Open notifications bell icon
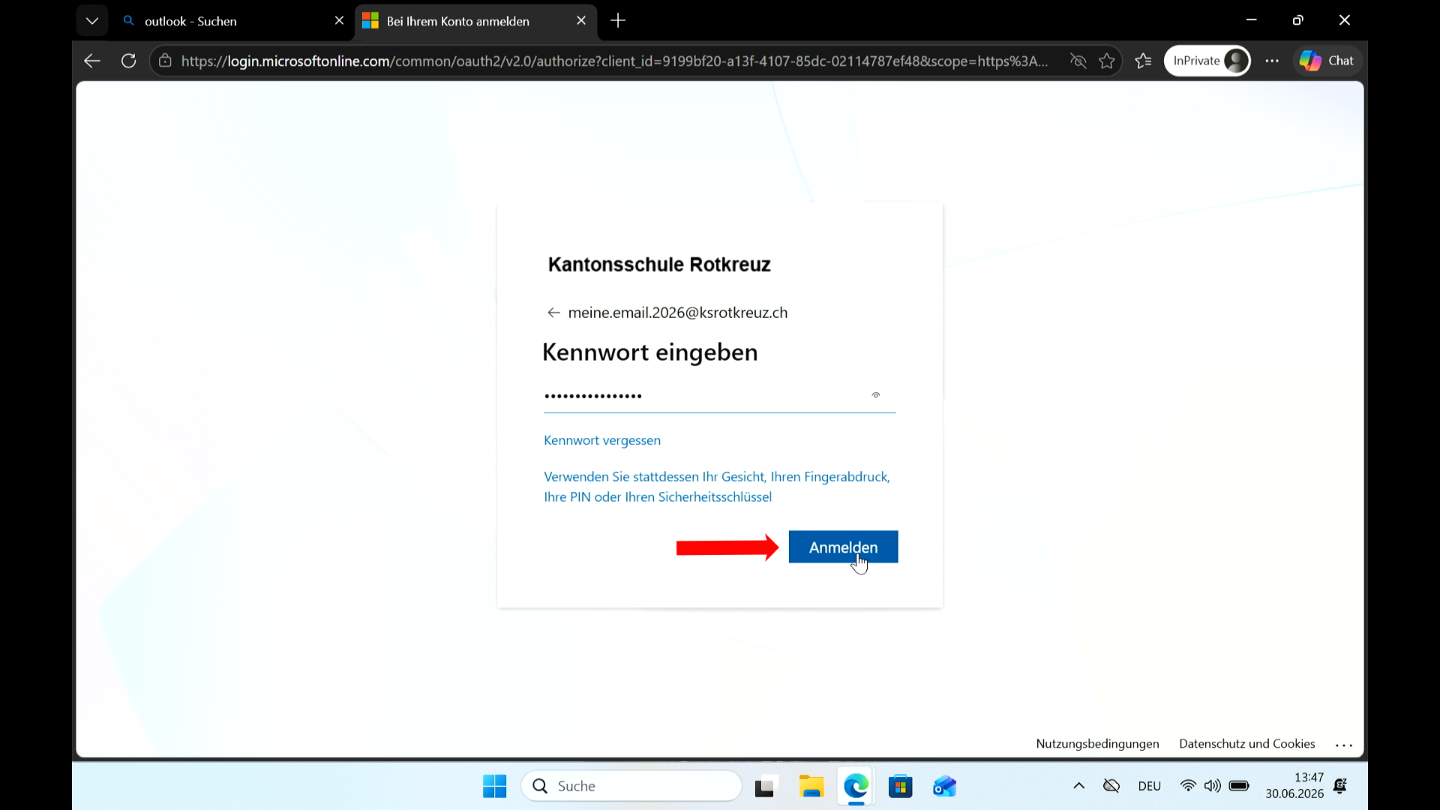1440x810 pixels. point(1340,786)
